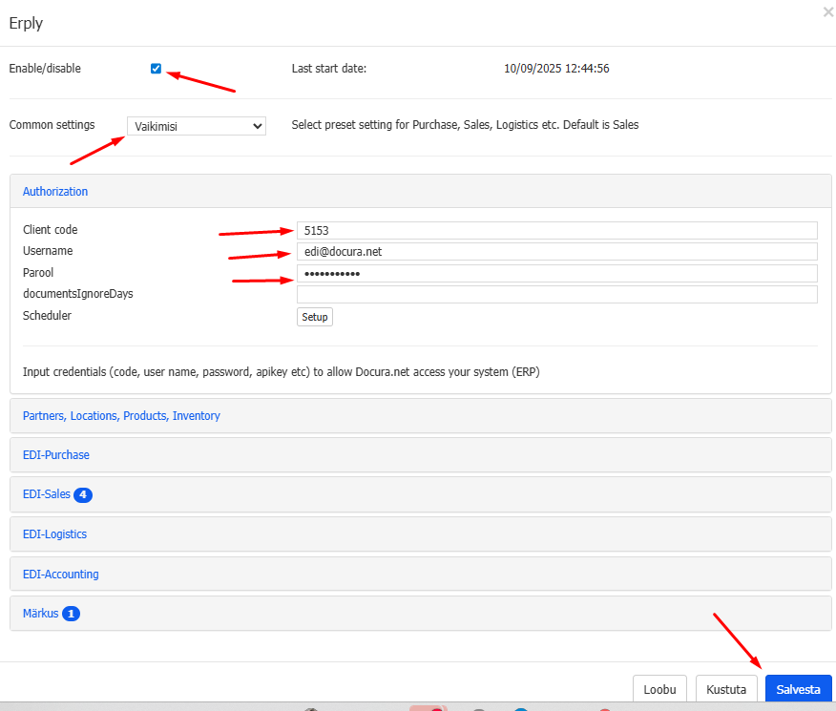Click the Client code input field

coord(556,230)
